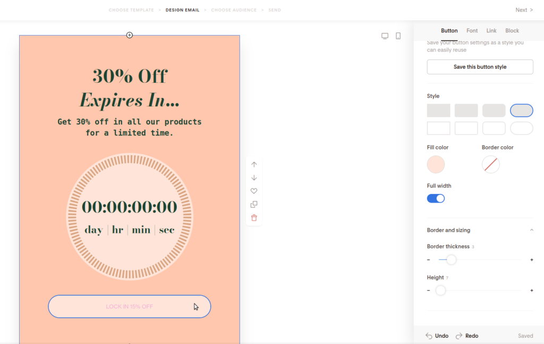Go to Send step
This screenshot has width=544, height=344.
(275, 10)
